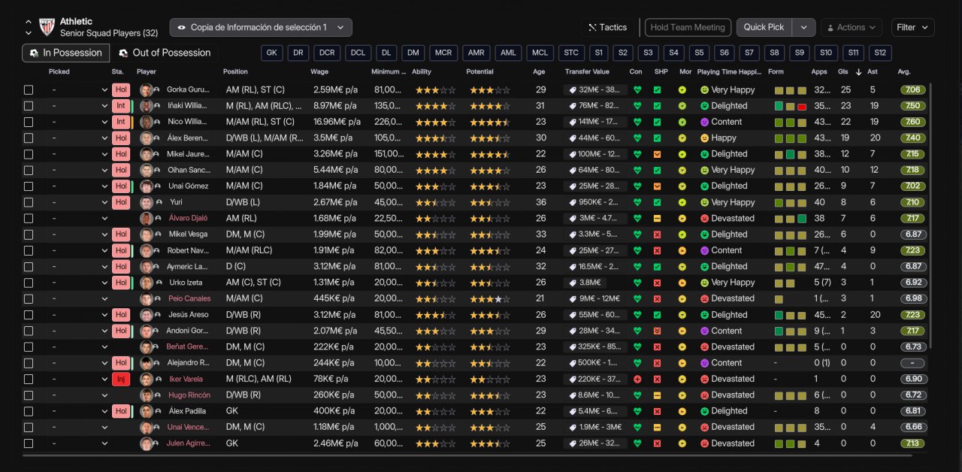Click Nico Williams' player portrait

(x=146, y=122)
